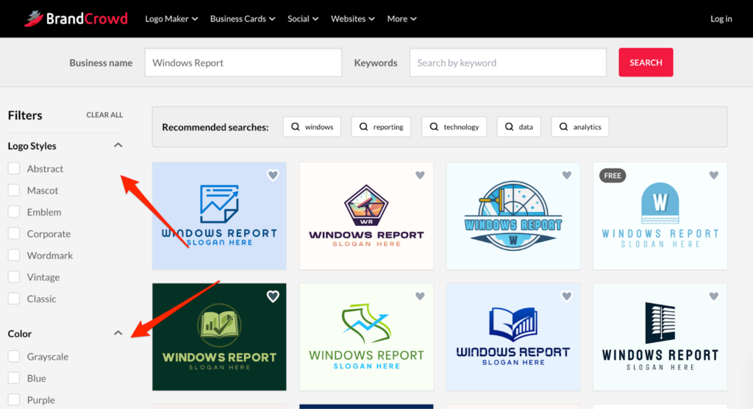The height and width of the screenshot is (409, 753).
Task: Open the FREE W arch logo design
Action: [660, 216]
